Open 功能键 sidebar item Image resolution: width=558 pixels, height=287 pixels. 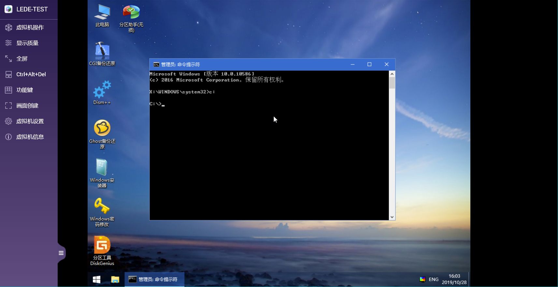click(x=29, y=90)
